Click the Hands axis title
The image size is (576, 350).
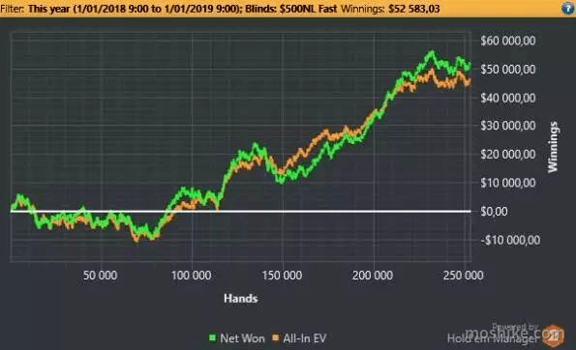[241, 298]
